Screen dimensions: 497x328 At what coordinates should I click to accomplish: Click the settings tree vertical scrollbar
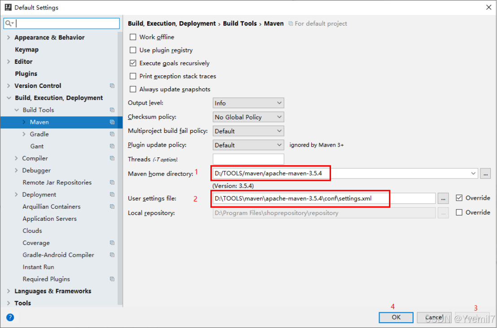coord(120,168)
